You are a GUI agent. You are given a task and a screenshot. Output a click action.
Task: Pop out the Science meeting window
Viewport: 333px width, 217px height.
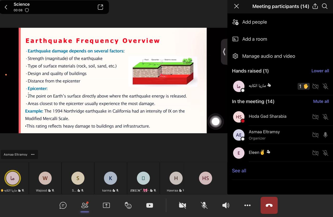(x=100, y=7)
